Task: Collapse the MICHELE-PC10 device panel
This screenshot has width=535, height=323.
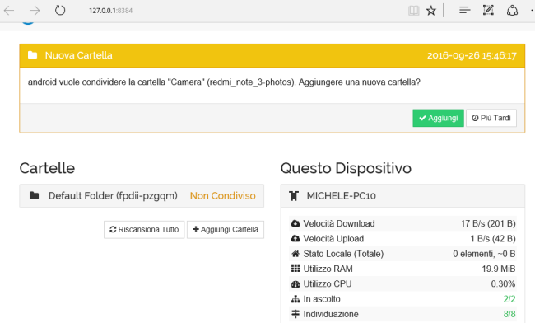Action: click(x=402, y=196)
